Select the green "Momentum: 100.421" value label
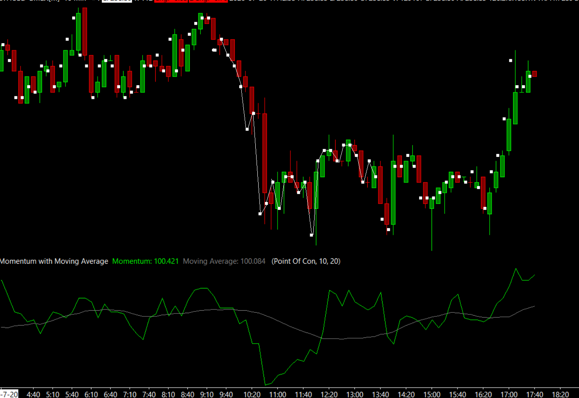This screenshot has width=579, height=398. click(x=145, y=261)
